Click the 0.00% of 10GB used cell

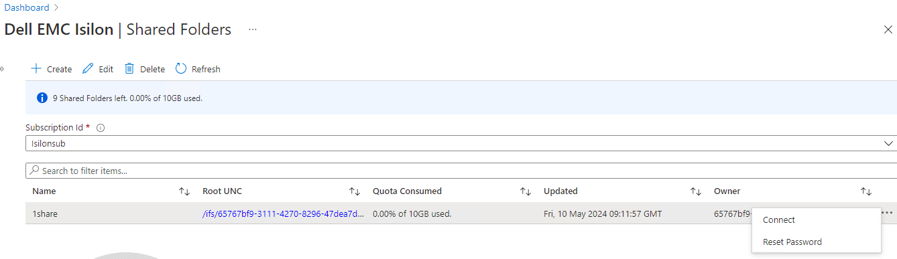(x=412, y=213)
